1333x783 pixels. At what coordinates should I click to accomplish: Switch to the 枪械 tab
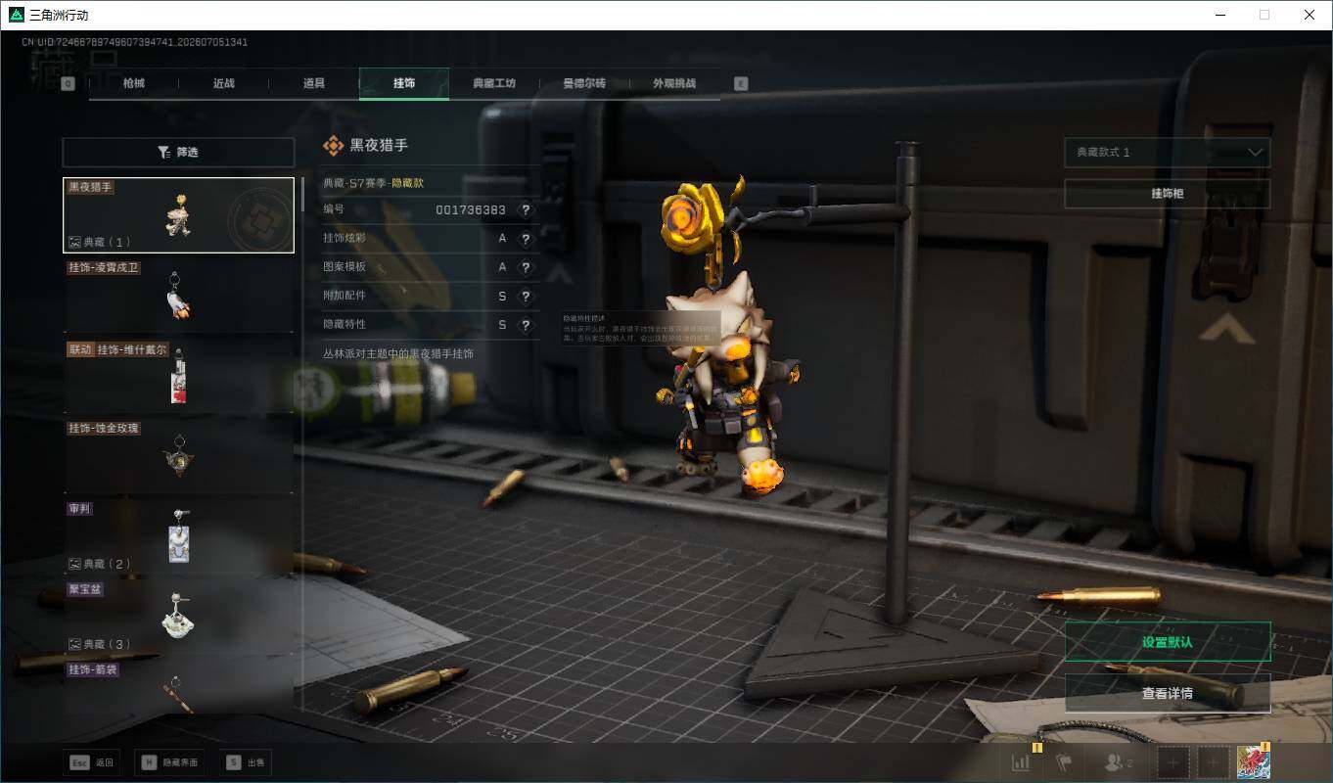pos(134,84)
